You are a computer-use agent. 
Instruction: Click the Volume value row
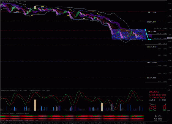point(158,104)
